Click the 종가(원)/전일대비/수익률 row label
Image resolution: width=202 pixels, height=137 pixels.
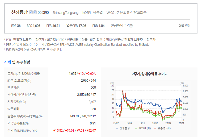[x=24, y=74]
